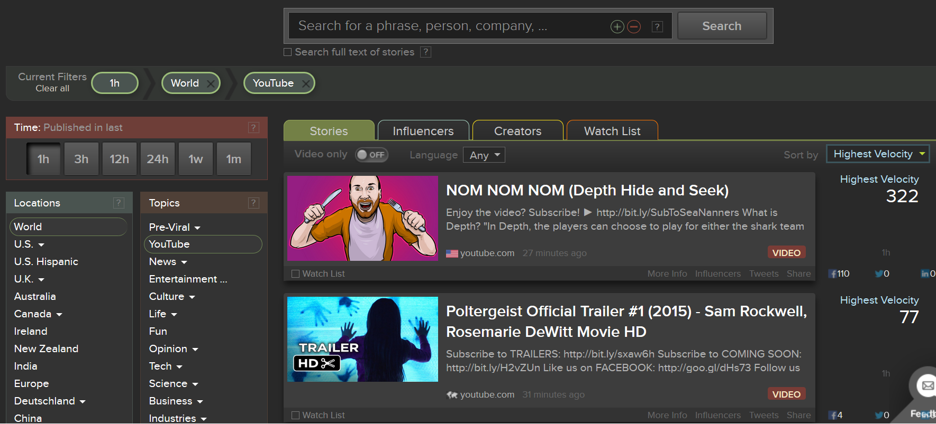Select Fun topic
This screenshot has width=936, height=424.
click(158, 332)
